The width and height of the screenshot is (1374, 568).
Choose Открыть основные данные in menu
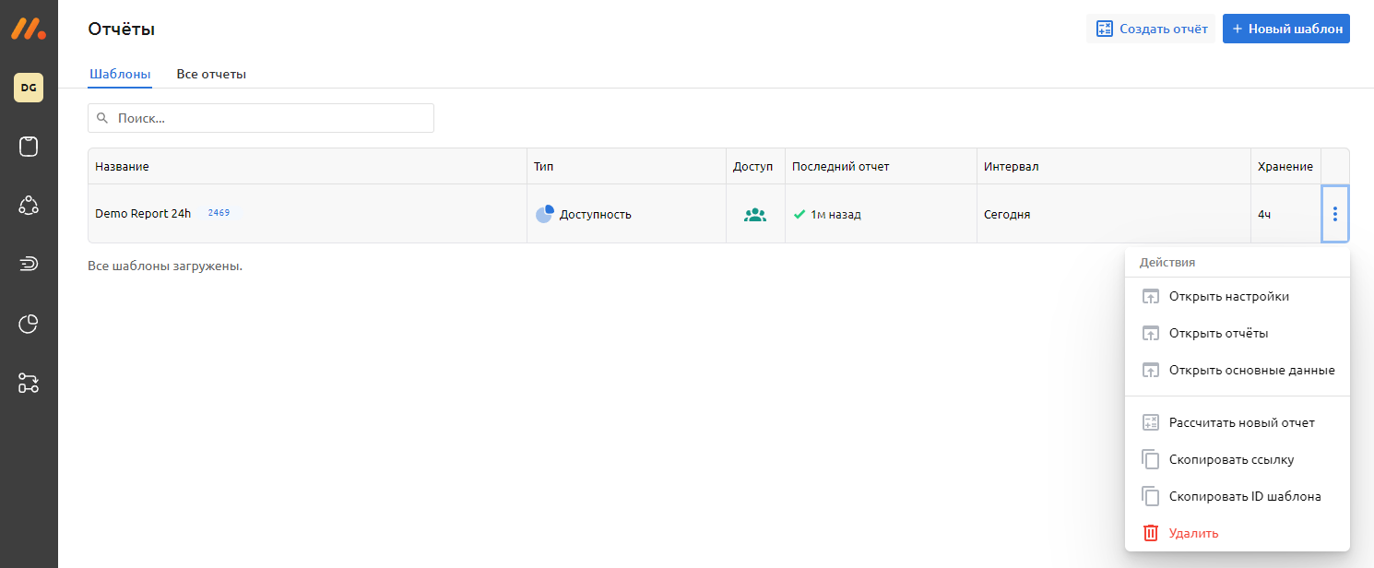click(x=1251, y=370)
